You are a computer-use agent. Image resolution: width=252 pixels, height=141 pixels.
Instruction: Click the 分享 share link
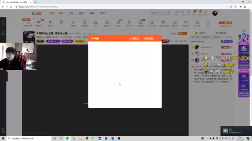[174, 41]
